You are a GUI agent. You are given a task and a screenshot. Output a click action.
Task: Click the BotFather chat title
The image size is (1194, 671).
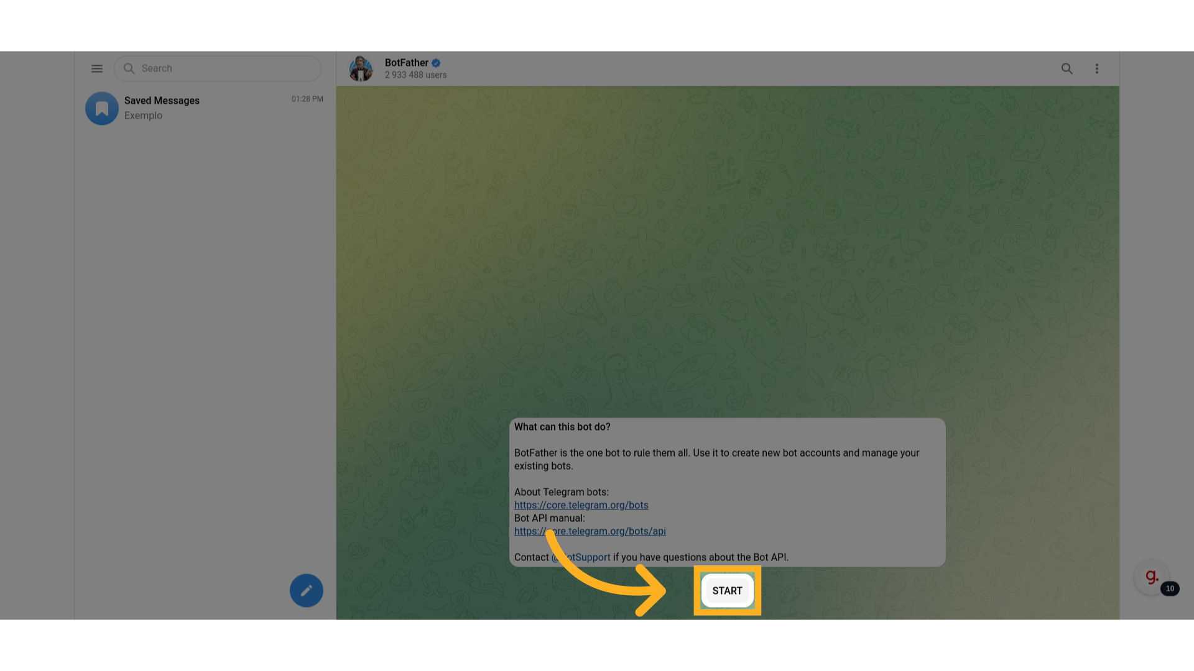(406, 63)
